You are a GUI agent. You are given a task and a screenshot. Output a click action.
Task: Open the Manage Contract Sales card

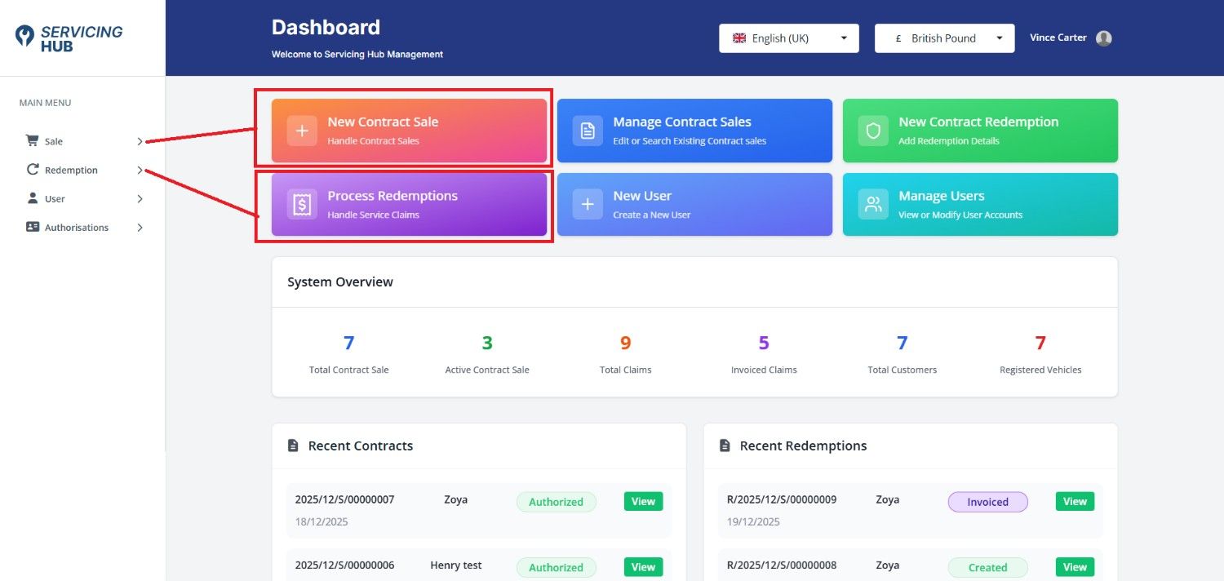coord(694,131)
